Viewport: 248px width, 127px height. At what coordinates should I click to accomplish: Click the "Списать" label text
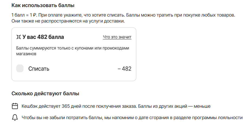(x=39, y=69)
